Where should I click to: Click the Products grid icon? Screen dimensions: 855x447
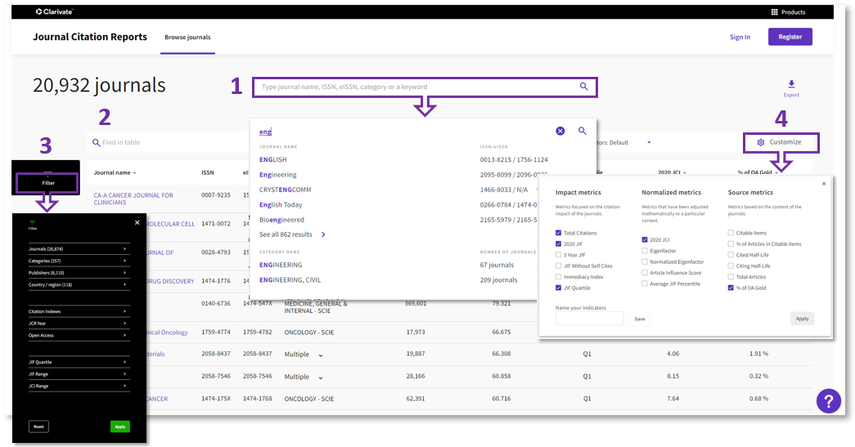point(775,12)
